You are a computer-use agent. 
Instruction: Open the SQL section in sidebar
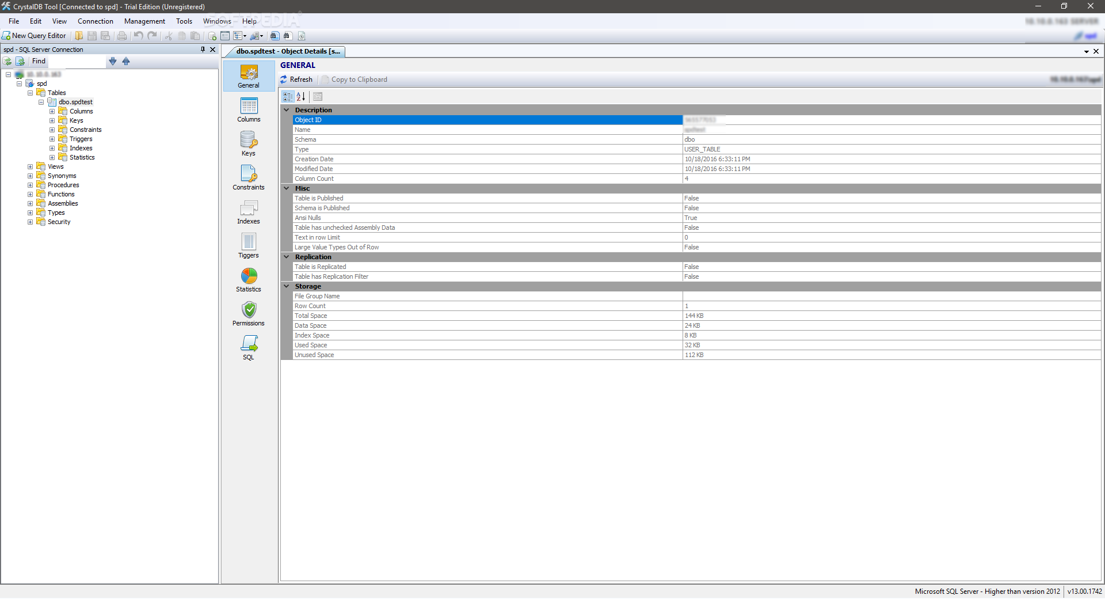point(249,348)
